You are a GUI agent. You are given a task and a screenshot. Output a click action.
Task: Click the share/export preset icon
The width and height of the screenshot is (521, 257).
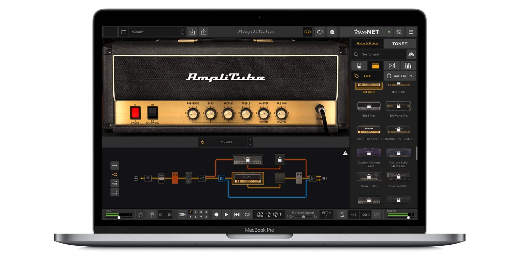pyautogui.click(x=204, y=32)
